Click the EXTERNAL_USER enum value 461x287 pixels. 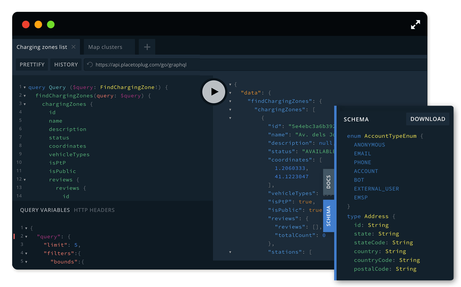click(376, 189)
